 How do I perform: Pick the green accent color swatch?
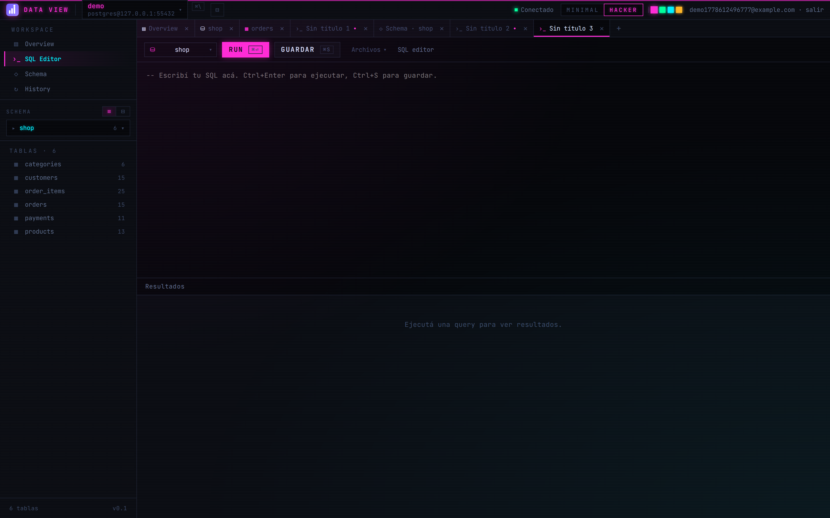(662, 10)
